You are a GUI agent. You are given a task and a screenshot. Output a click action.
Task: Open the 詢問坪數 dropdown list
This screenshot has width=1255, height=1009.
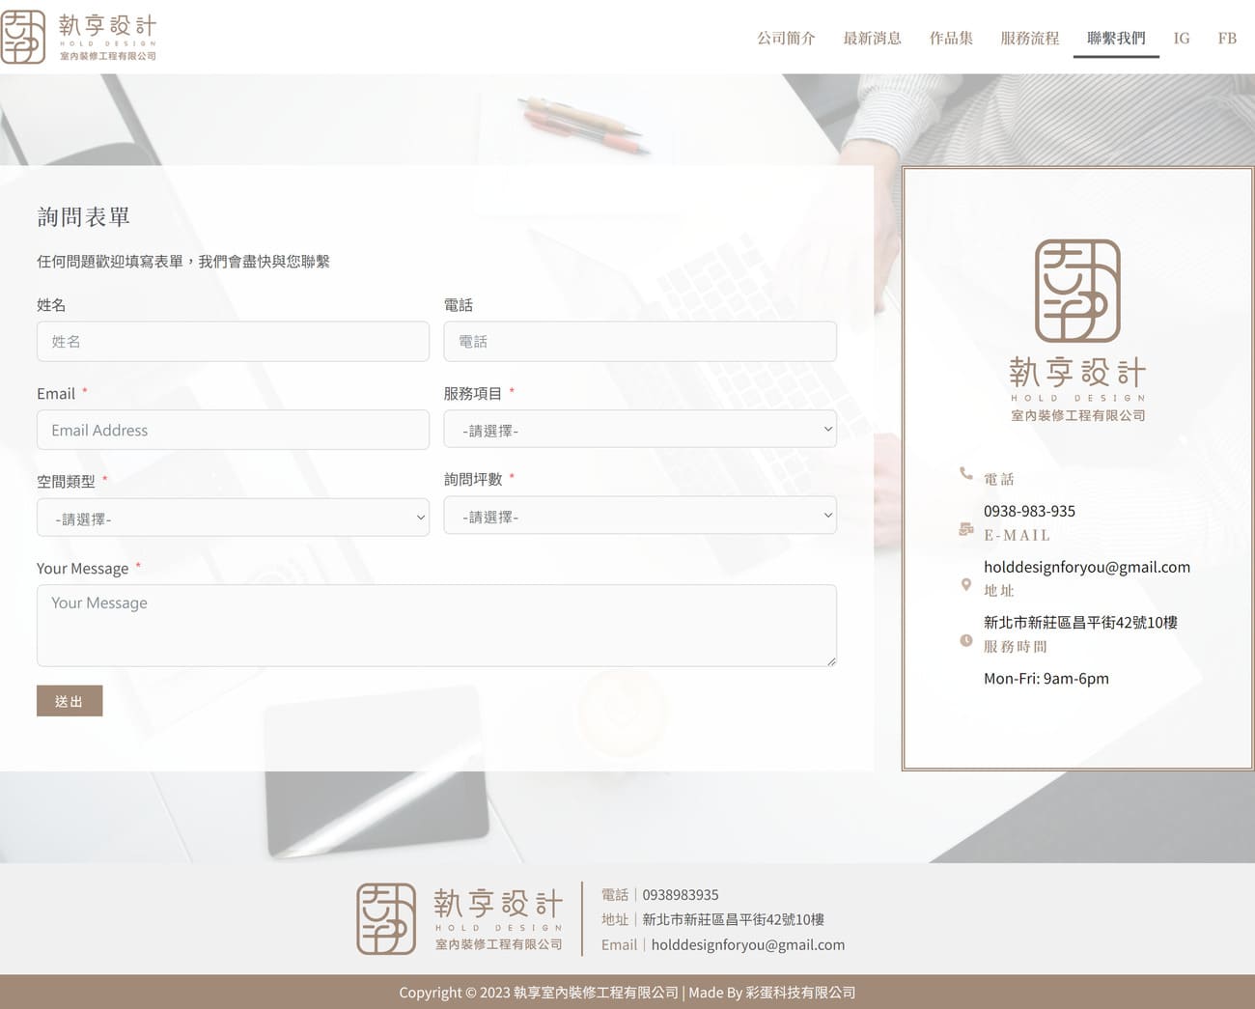click(x=639, y=517)
